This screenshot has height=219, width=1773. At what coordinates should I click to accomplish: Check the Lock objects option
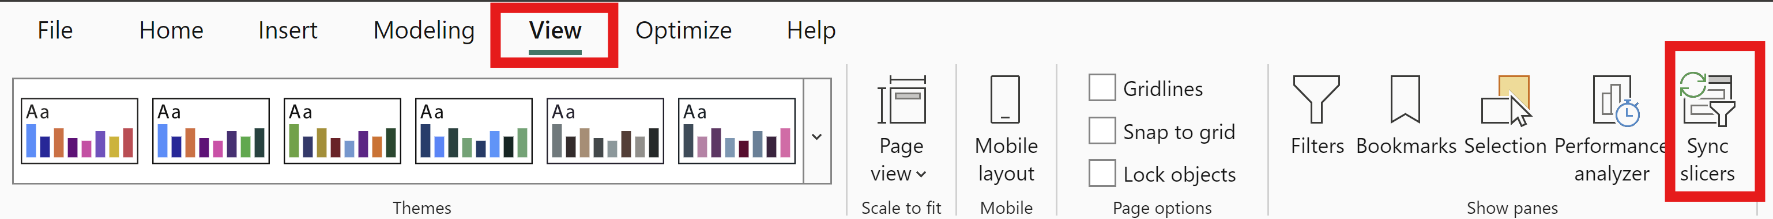click(1102, 173)
